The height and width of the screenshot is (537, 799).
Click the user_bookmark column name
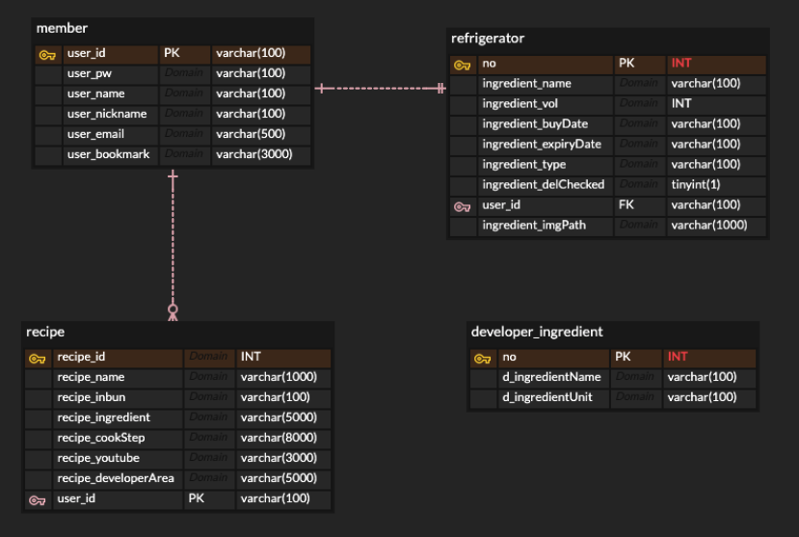click(109, 154)
